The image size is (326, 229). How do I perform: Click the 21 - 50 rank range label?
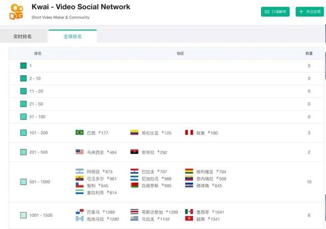[x=36, y=104]
